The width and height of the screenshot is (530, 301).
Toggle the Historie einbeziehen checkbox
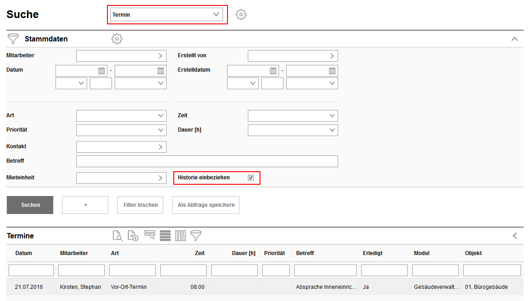click(x=251, y=178)
